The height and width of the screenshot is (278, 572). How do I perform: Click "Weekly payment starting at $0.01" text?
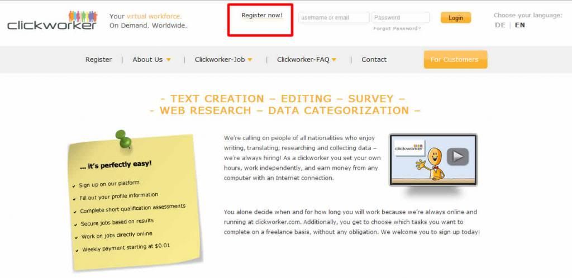126,248
